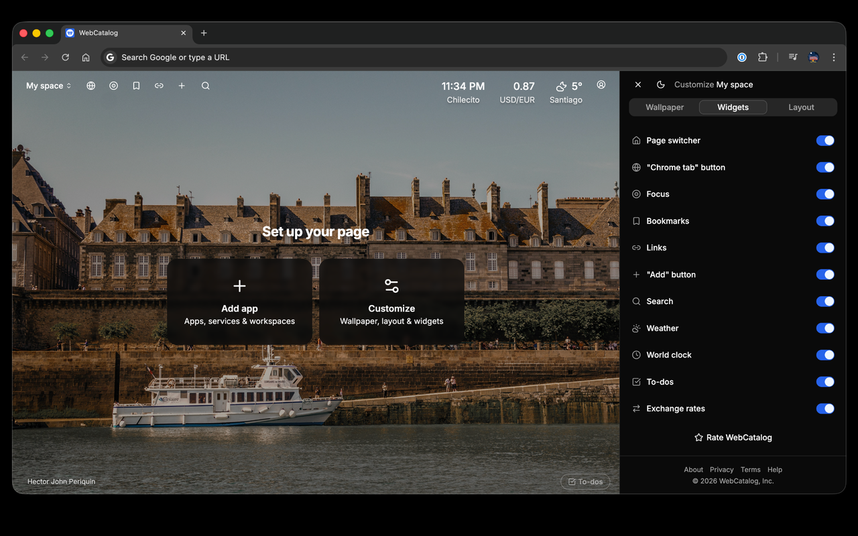Open Chrome three-dot menu
The width and height of the screenshot is (858, 536).
(x=834, y=58)
